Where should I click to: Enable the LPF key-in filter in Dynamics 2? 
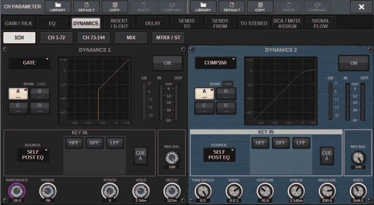tap(301, 143)
